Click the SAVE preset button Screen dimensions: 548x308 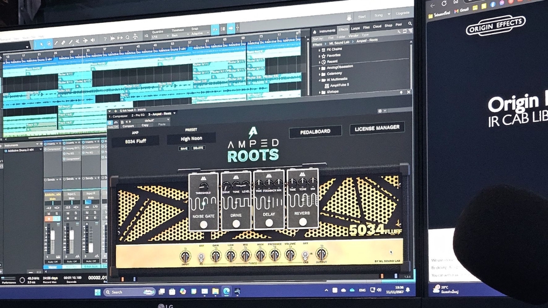point(184,148)
